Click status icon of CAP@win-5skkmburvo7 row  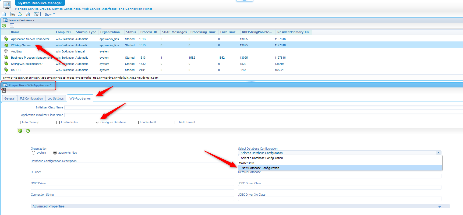[x=6, y=64]
